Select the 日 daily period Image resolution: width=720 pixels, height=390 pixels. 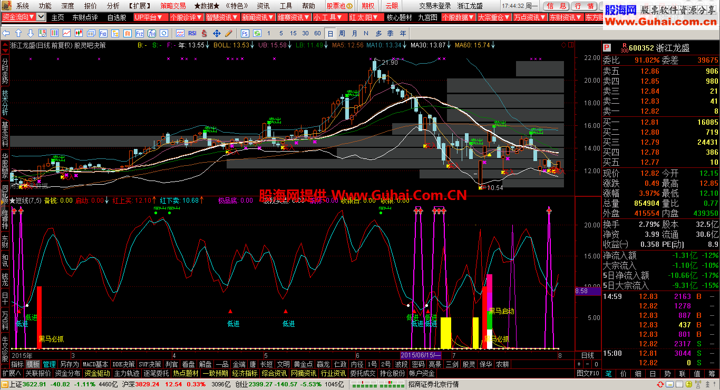pos(330,33)
